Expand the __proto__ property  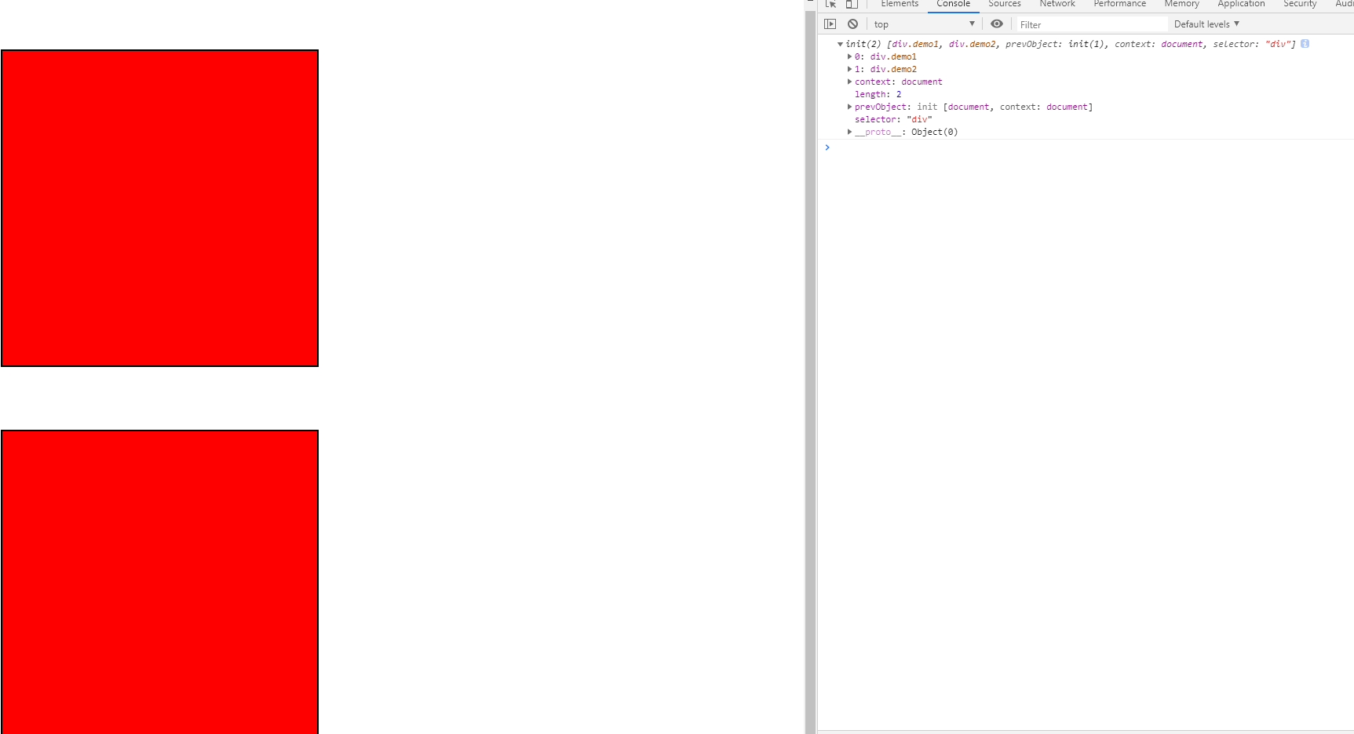point(849,132)
